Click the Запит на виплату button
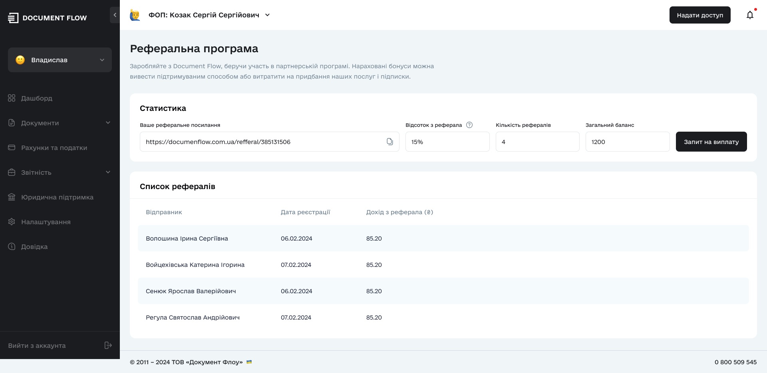The height and width of the screenshot is (373, 767). [711, 142]
